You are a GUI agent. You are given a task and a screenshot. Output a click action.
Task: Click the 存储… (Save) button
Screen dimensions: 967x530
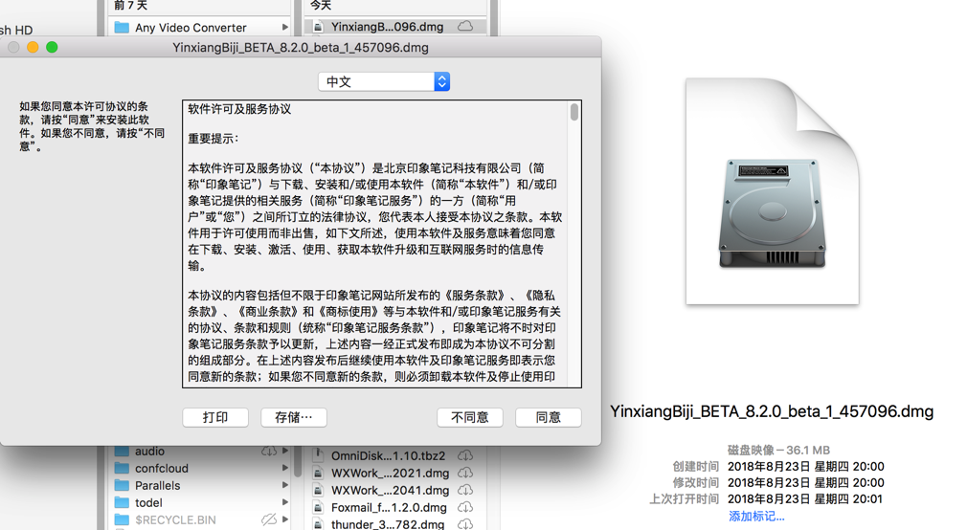pyautogui.click(x=294, y=417)
